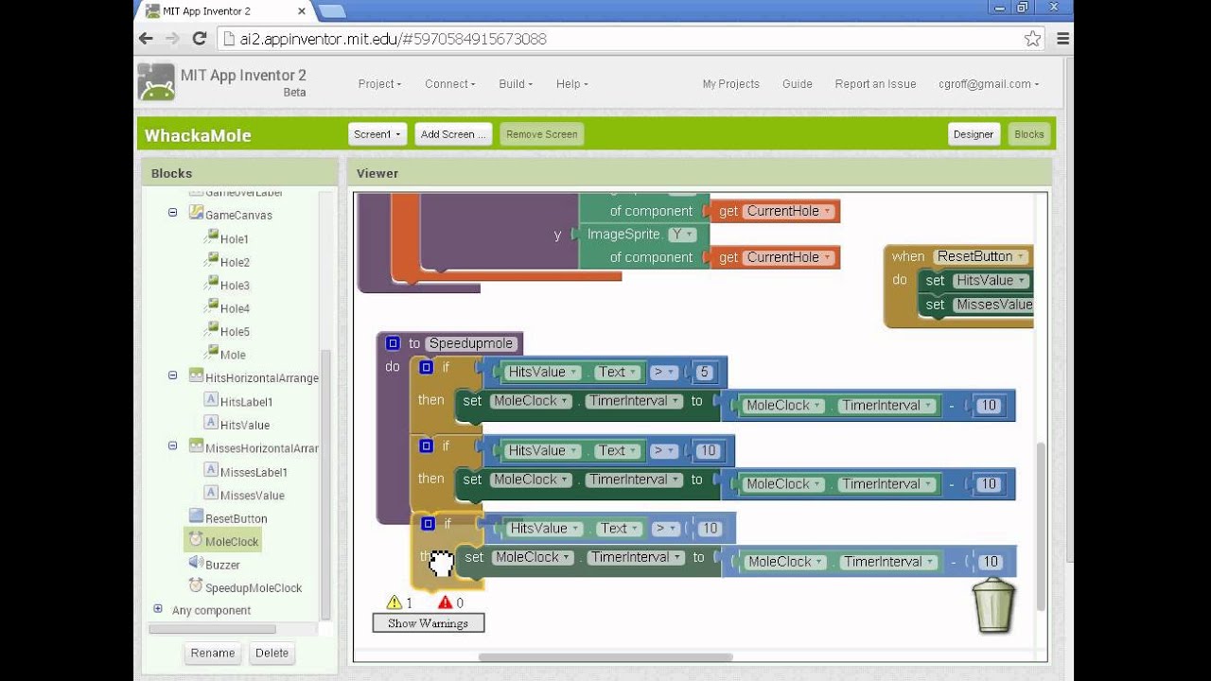Open the Project menu
The height and width of the screenshot is (681, 1211).
pos(379,84)
